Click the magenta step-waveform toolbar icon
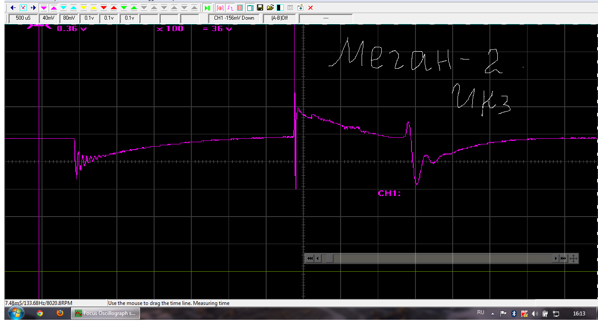This screenshot has height=336, width=598. tap(230, 8)
